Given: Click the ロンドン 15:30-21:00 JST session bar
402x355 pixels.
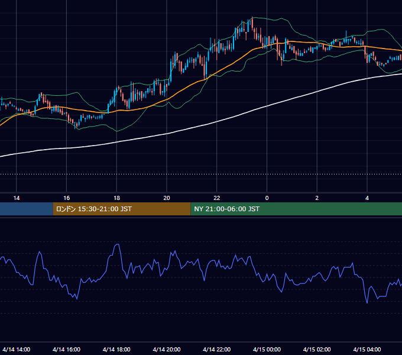Looking at the screenshot, I should pos(122,209).
